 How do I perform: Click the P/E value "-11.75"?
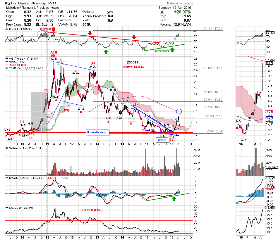pos(72,12)
